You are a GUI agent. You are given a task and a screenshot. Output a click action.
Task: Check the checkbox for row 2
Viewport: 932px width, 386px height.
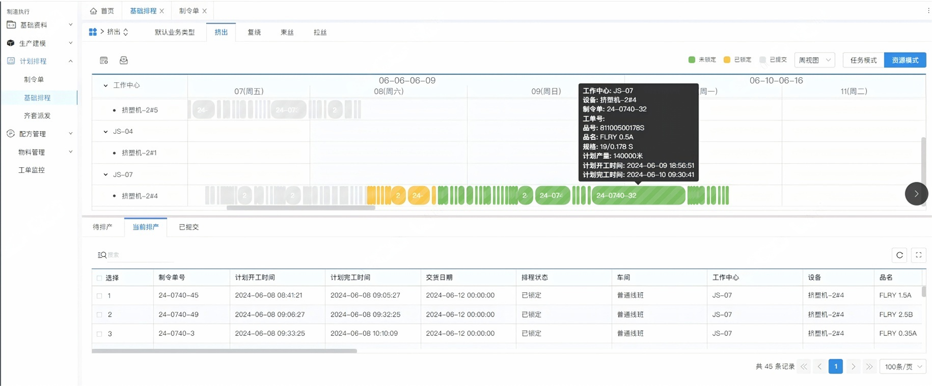point(99,315)
